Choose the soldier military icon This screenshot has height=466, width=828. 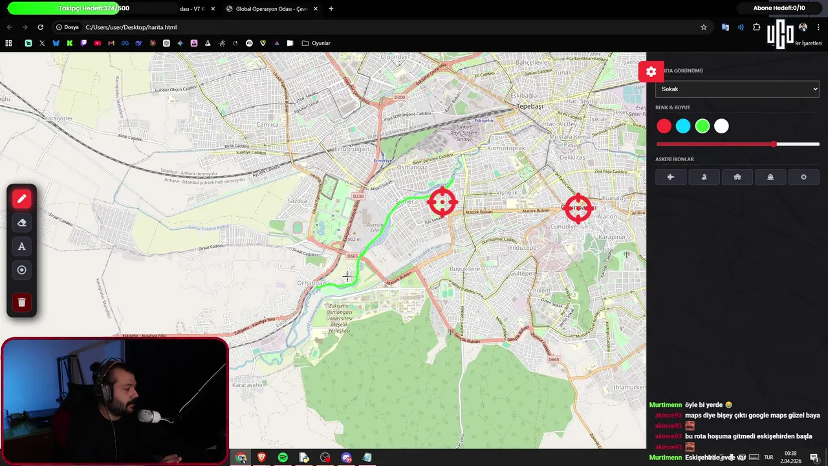[704, 177]
